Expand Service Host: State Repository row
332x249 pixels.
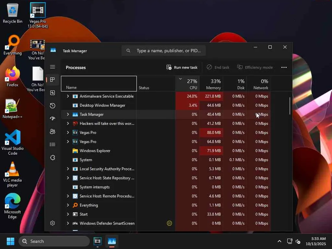click(68, 178)
